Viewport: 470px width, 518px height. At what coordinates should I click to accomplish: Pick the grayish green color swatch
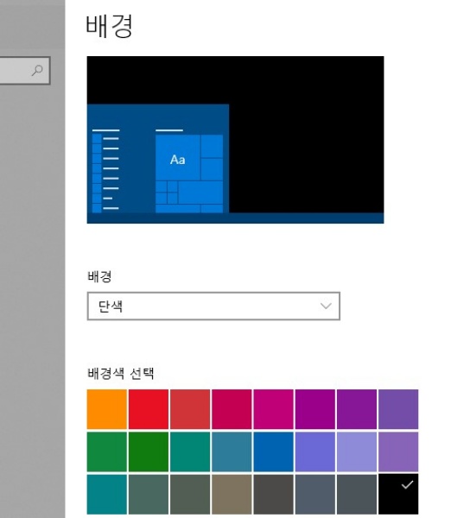pyautogui.click(x=149, y=494)
